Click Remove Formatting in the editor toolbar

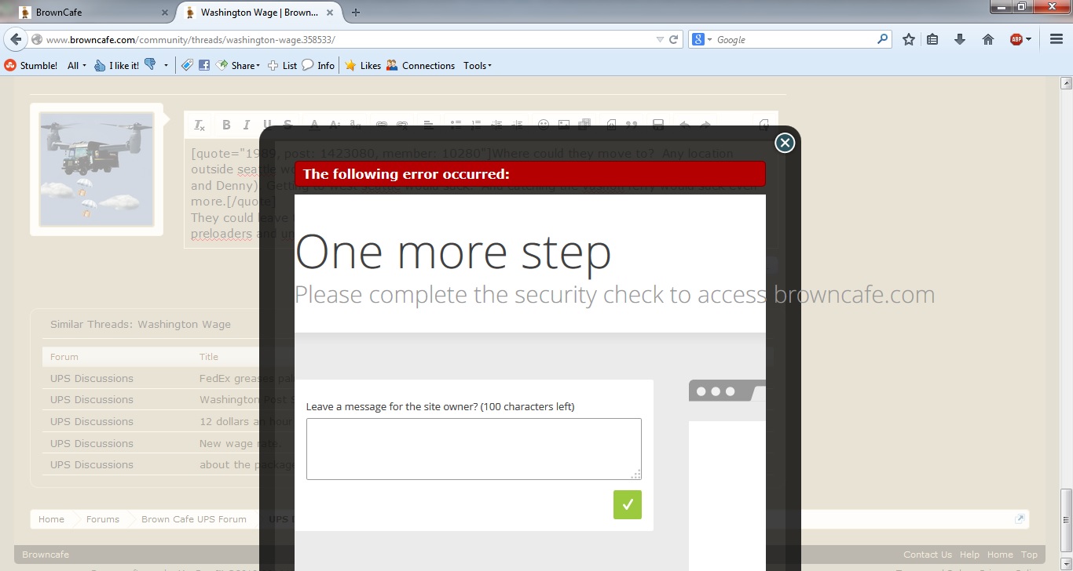coord(200,125)
